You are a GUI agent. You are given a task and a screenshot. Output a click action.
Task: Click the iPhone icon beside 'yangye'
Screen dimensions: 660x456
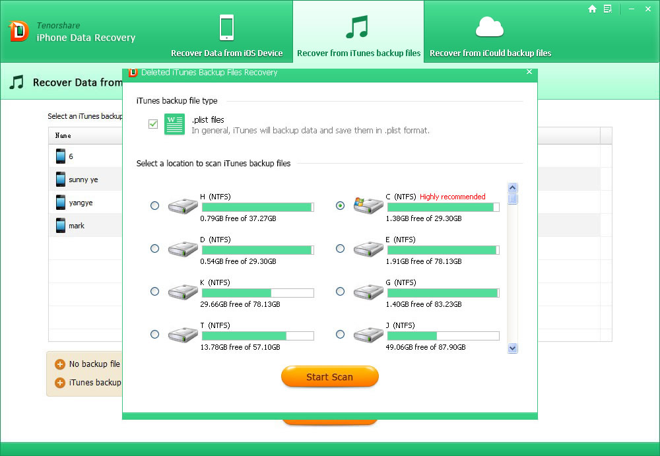(x=61, y=202)
